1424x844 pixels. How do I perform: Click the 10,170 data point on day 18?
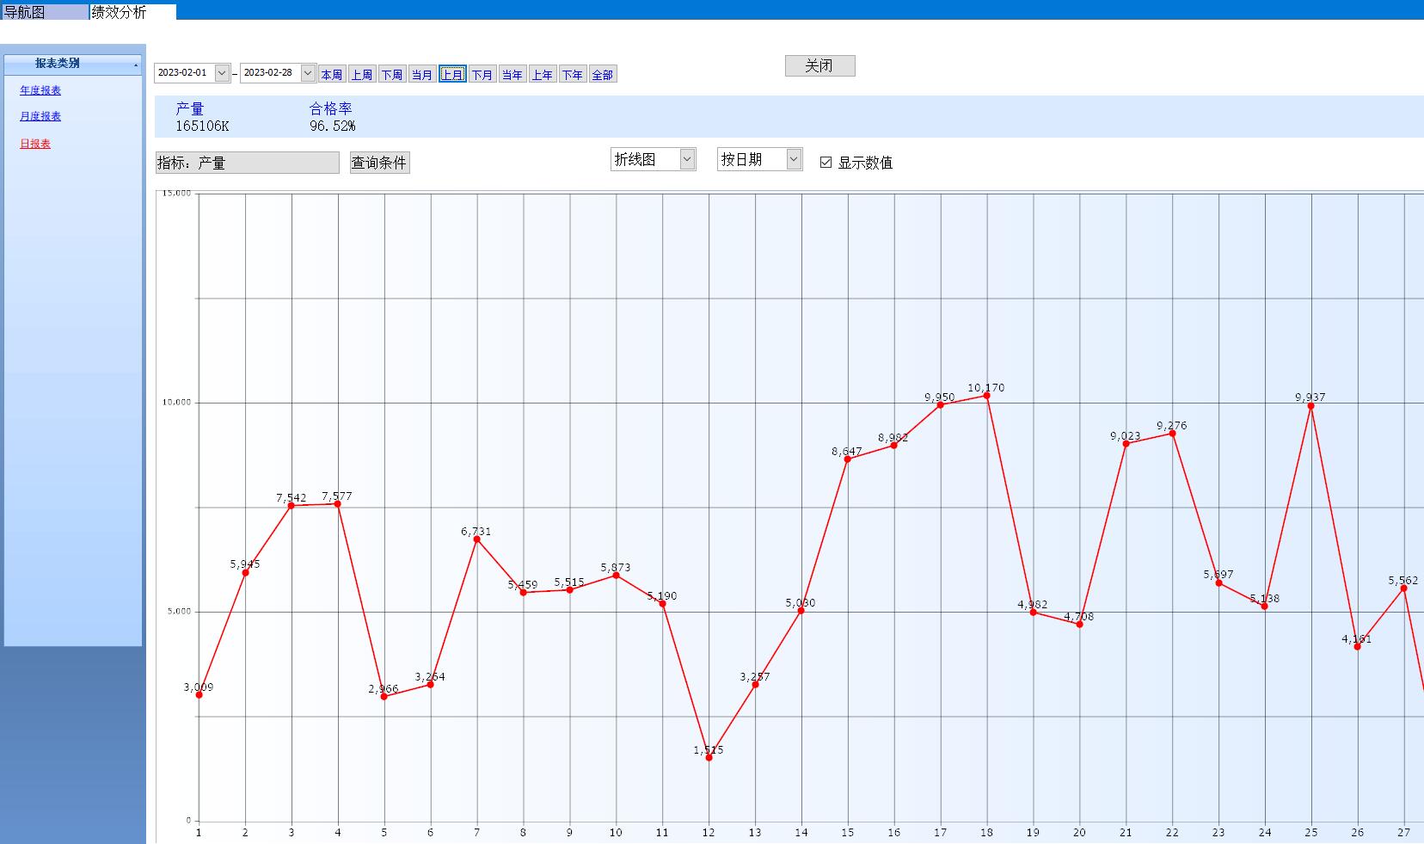click(986, 396)
